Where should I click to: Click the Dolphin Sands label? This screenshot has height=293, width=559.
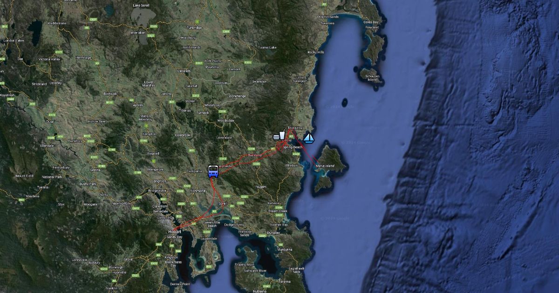[328, 16]
